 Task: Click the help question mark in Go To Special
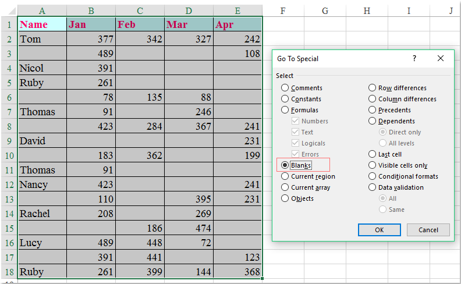tap(414, 59)
